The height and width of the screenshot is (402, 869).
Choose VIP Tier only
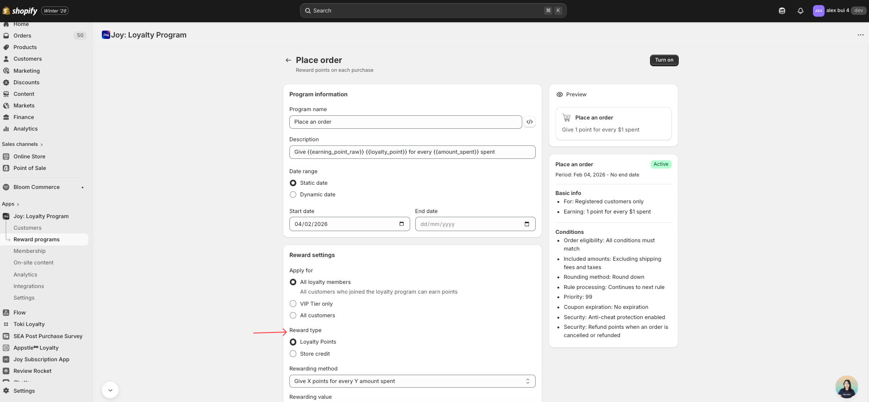click(x=293, y=304)
